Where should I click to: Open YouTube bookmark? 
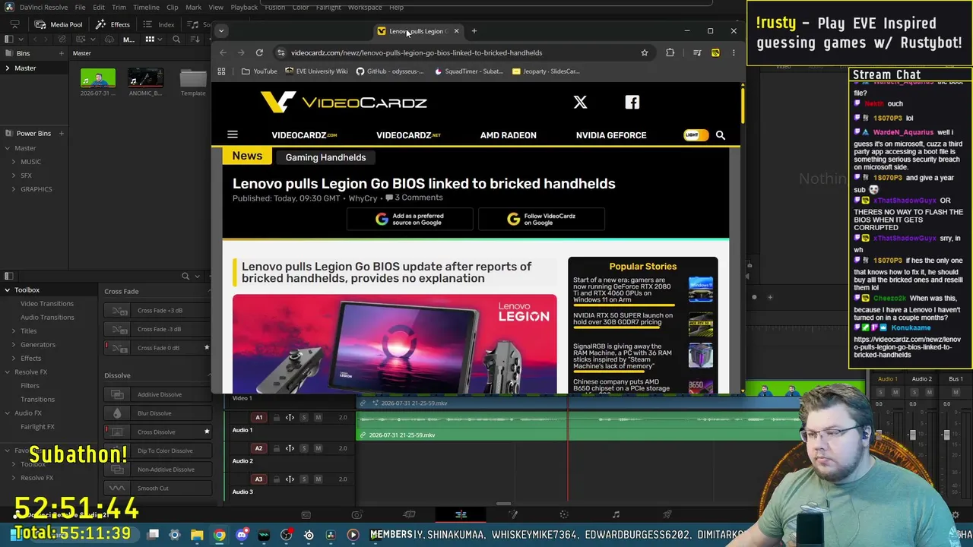tap(259, 71)
